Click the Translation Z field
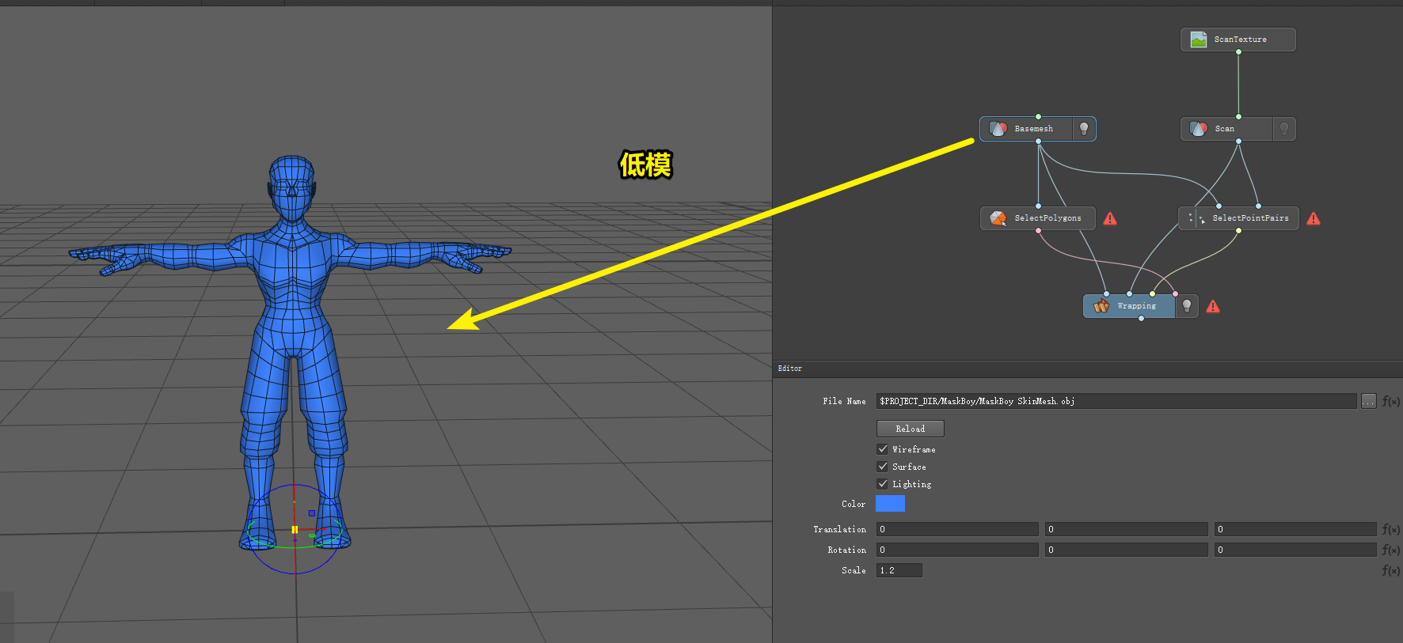Viewport: 1403px width, 643px height. [x=1295, y=529]
